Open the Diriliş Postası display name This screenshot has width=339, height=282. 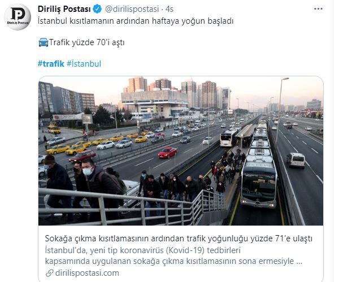click(64, 9)
